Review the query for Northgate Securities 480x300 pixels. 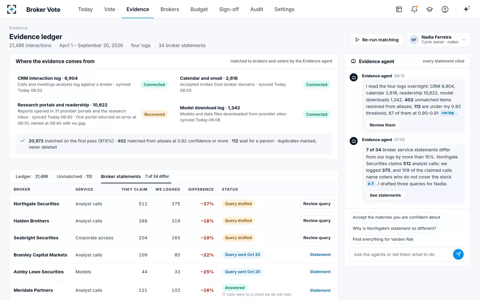(x=317, y=204)
